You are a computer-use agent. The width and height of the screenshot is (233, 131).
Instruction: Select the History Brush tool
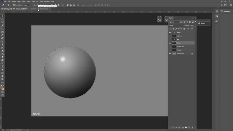click(x=3, y=48)
